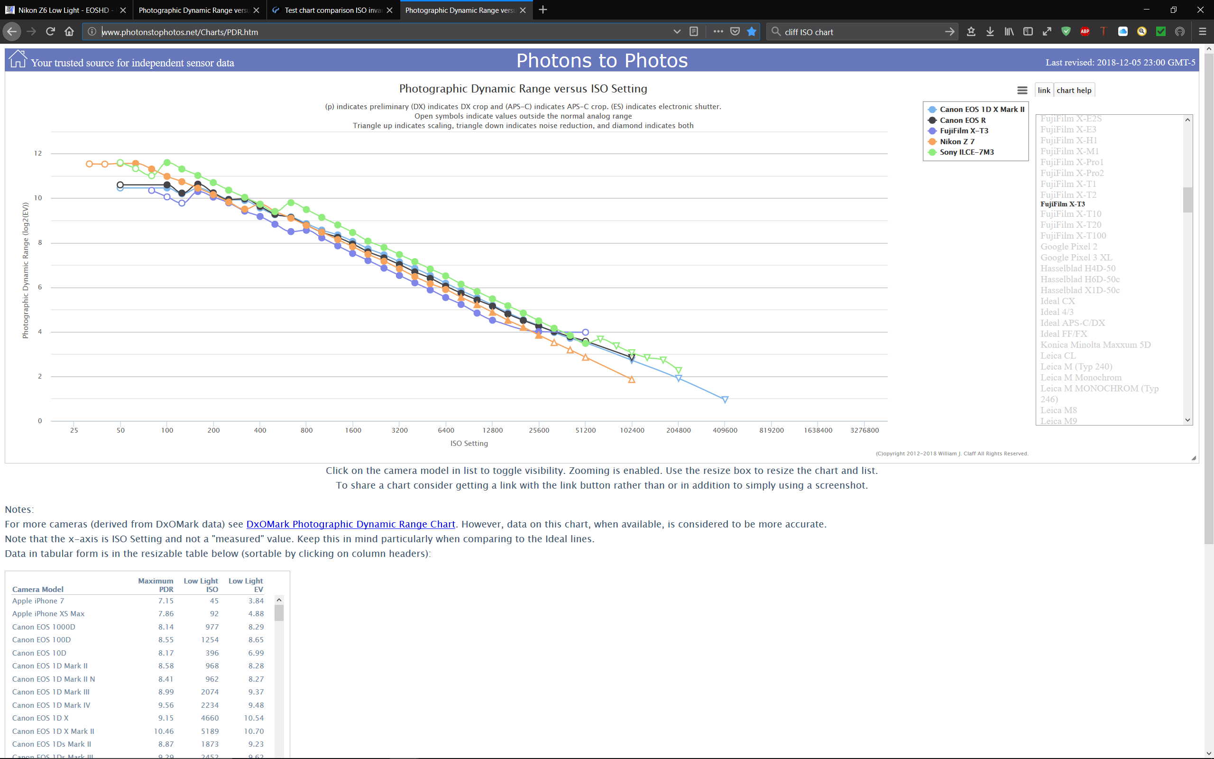Image resolution: width=1214 pixels, height=759 pixels.
Task: Open DxOMark Photographic Dynamic Range Chart link
Action: [350, 524]
